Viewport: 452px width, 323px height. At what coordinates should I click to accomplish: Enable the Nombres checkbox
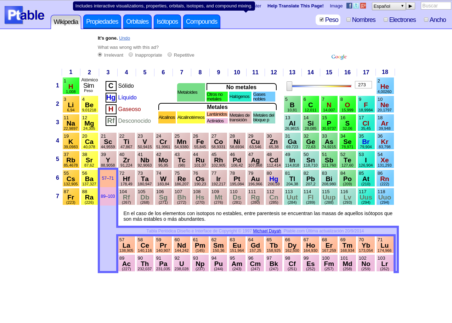348,19
